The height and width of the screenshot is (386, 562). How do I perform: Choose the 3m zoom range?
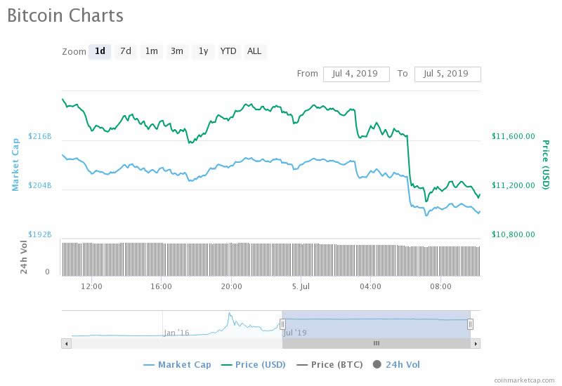pyautogui.click(x=177, y=51)
